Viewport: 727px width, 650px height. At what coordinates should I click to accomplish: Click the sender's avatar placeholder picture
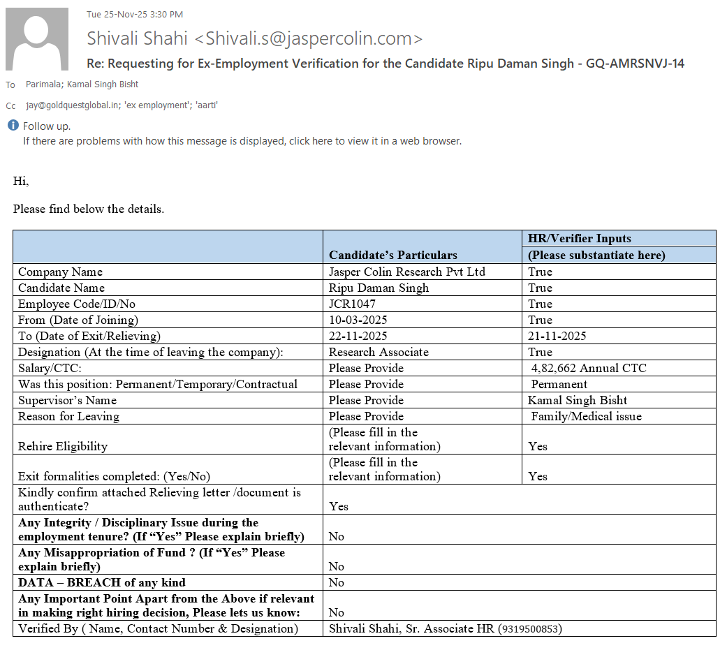click(37, 39)
